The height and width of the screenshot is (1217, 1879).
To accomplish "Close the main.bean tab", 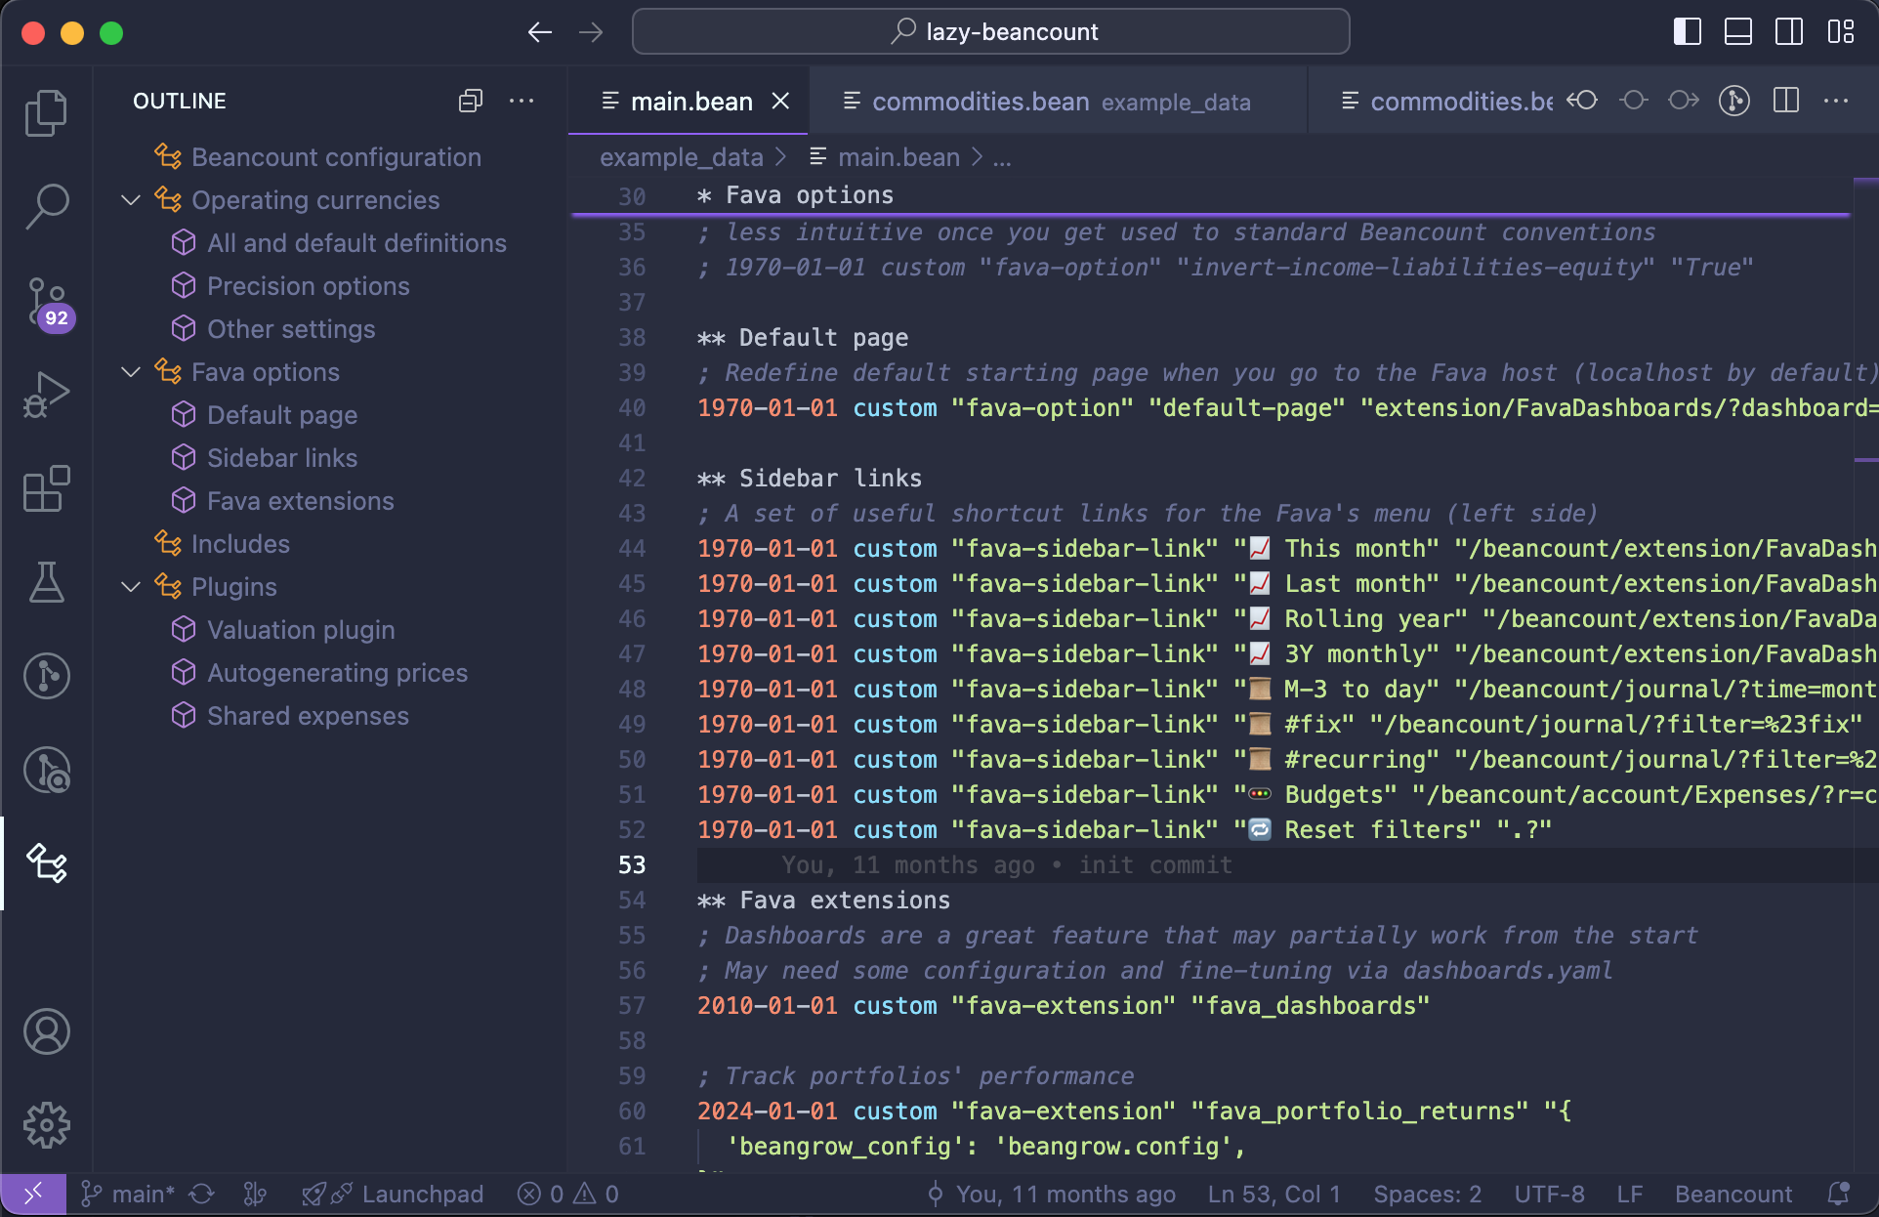I will 780,101.
